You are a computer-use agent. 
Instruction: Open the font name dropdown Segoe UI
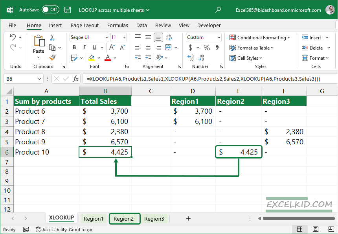(107, 37)
